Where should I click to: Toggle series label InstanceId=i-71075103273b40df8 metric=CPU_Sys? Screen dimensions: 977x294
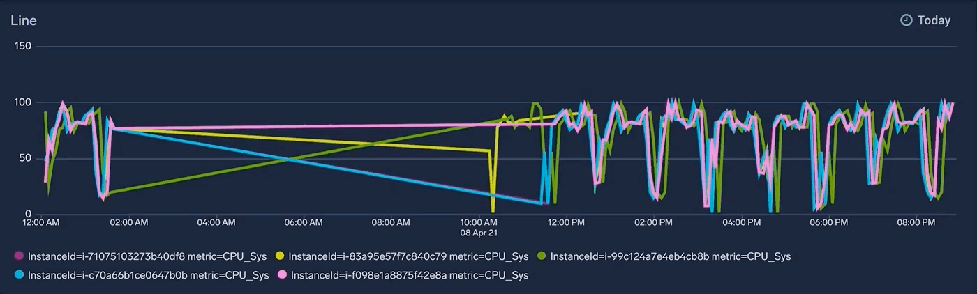click(x=147, y=256)
